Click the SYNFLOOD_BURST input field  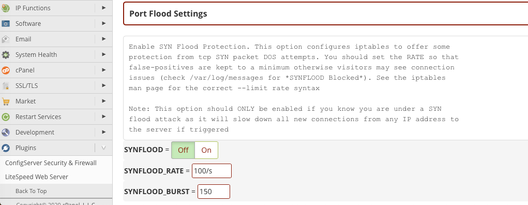pos(214,192)
